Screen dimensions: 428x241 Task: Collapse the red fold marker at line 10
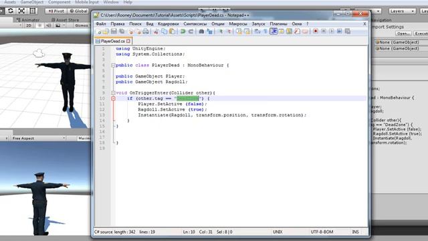tap(113, 98)
